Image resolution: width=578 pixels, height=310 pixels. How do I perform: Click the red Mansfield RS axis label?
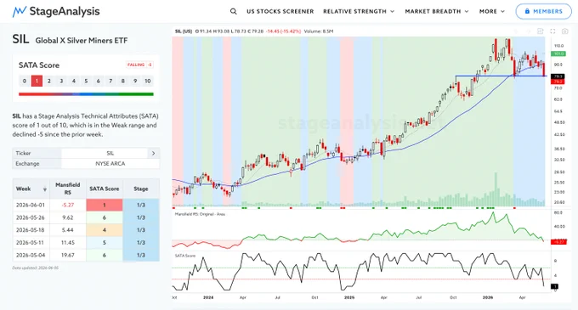point(558,242)
